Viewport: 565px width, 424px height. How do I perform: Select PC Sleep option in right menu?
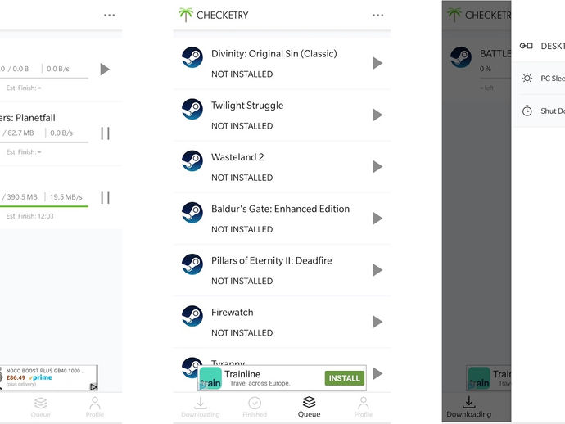pos(539,79)
